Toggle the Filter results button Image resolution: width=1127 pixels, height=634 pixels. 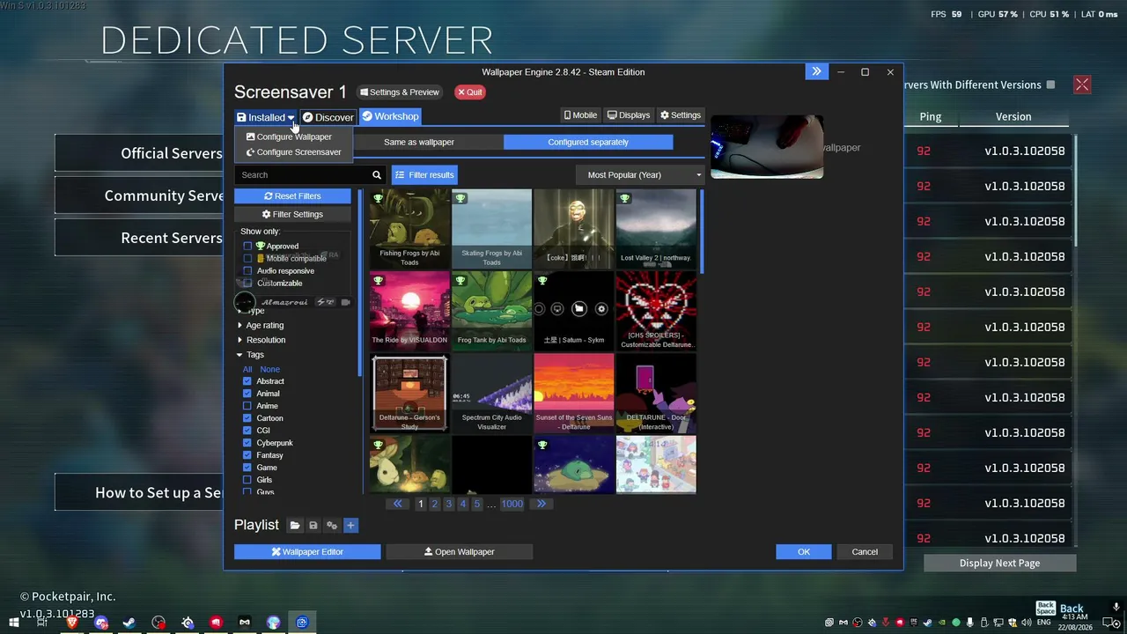[x=424, y=175]
